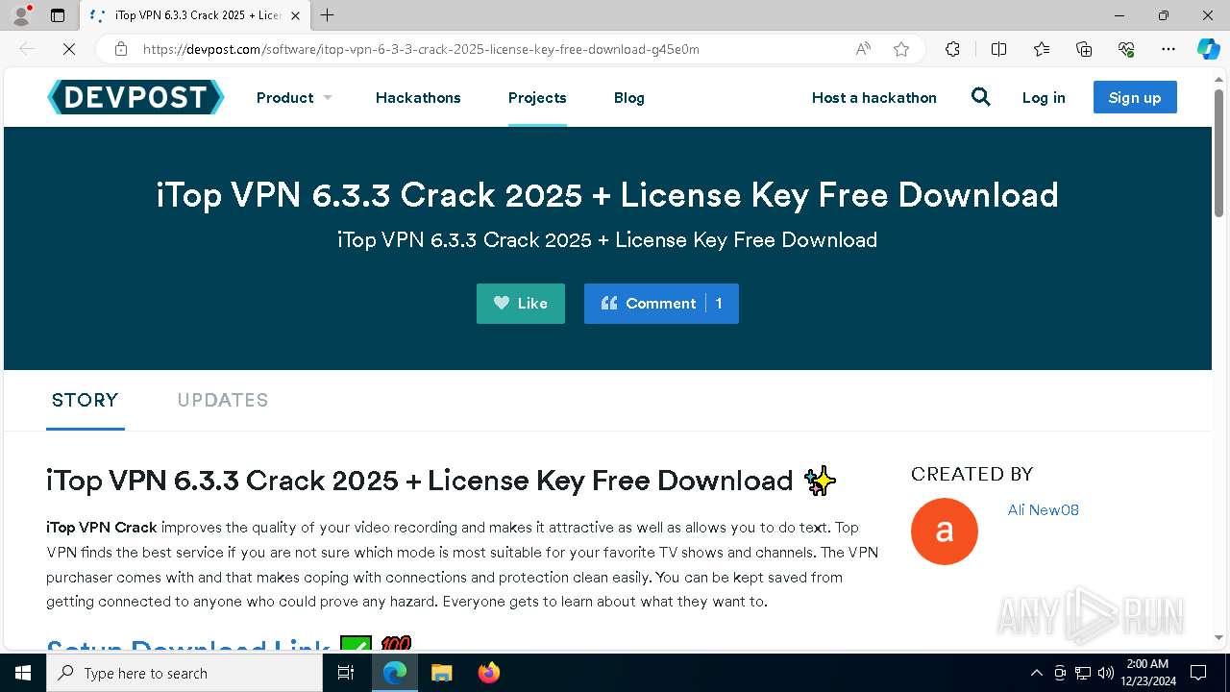Open Ali New08 profile link
Viewport: 1230px width, 692px height.
[1044, 510]
